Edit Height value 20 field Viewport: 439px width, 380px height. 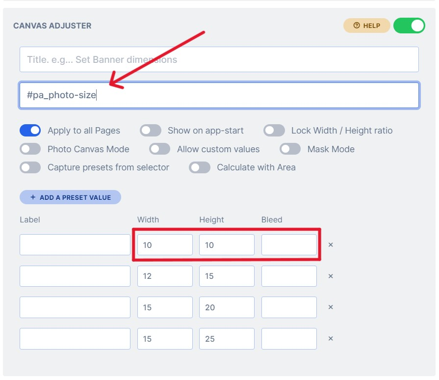227,307
